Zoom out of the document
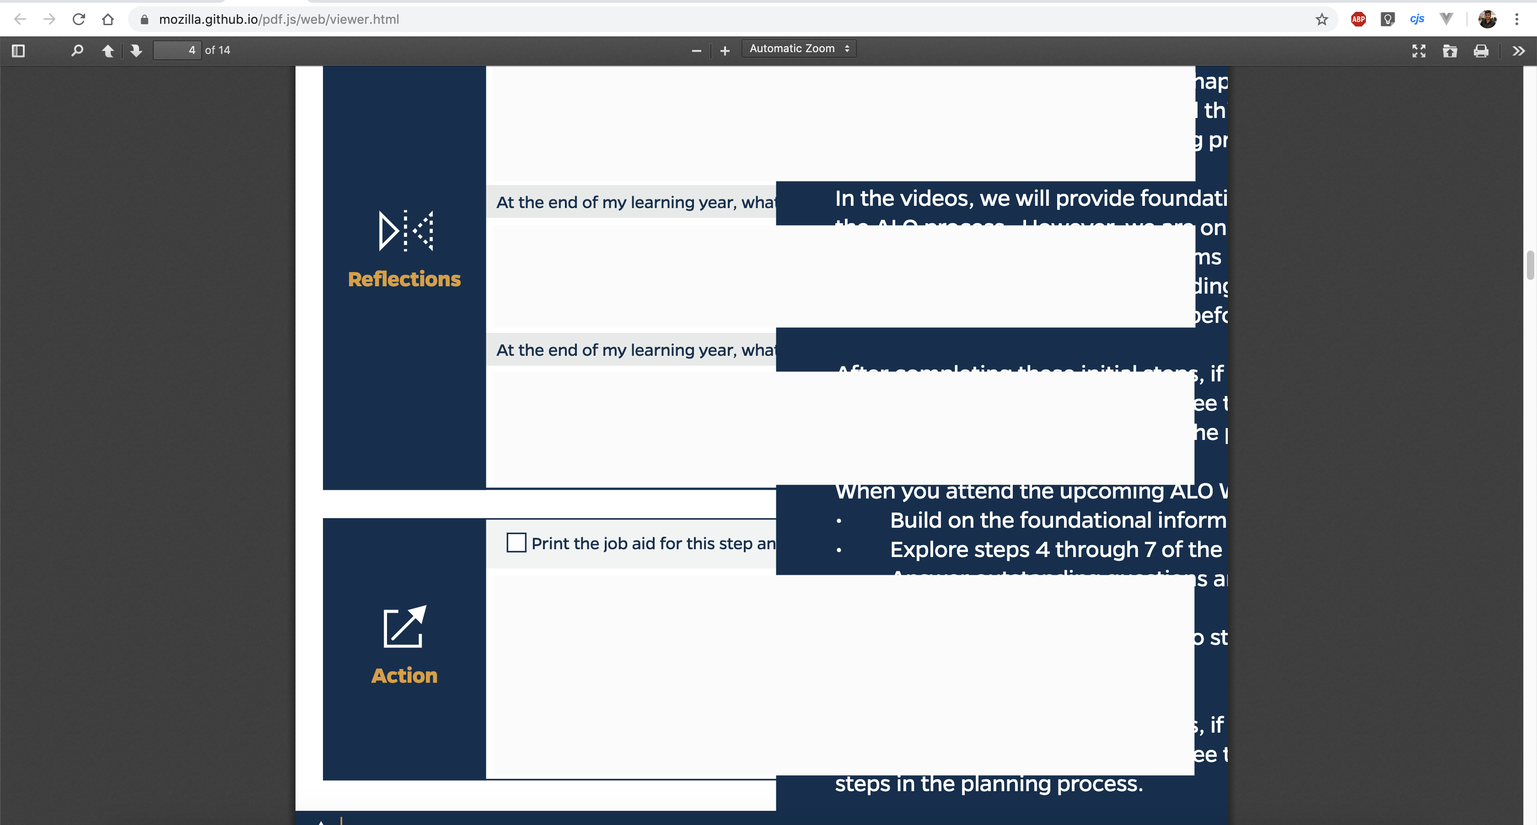The width and height of the screenshot is (1537, 825). click(x=696, y=51)
